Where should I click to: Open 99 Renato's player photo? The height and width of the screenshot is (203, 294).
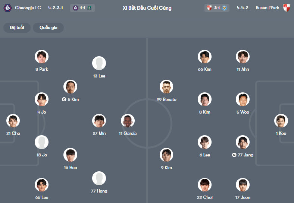167,87
